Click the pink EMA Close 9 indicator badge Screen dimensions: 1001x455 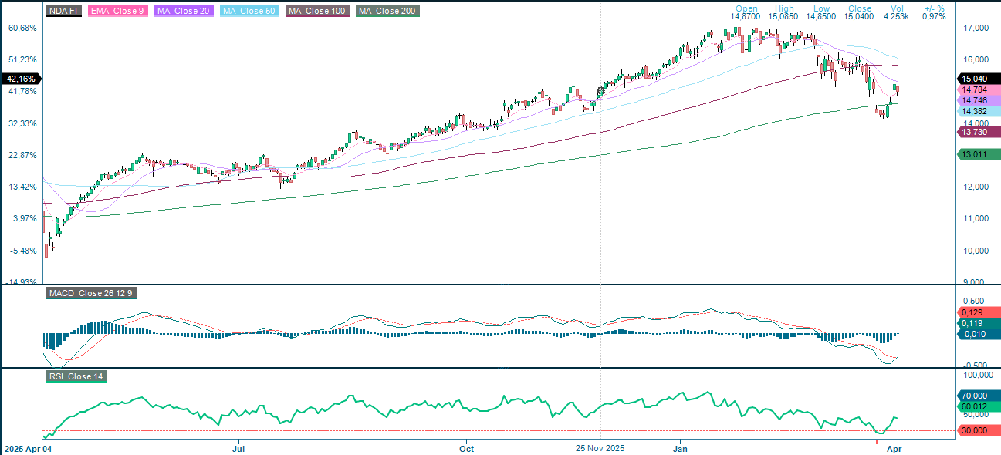pyautogui.click(x=117, y=11)
